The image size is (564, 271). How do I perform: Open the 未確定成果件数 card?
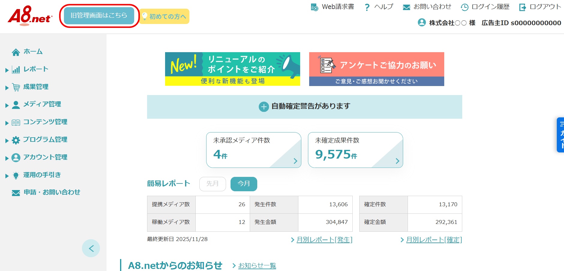tap(355, 150)
